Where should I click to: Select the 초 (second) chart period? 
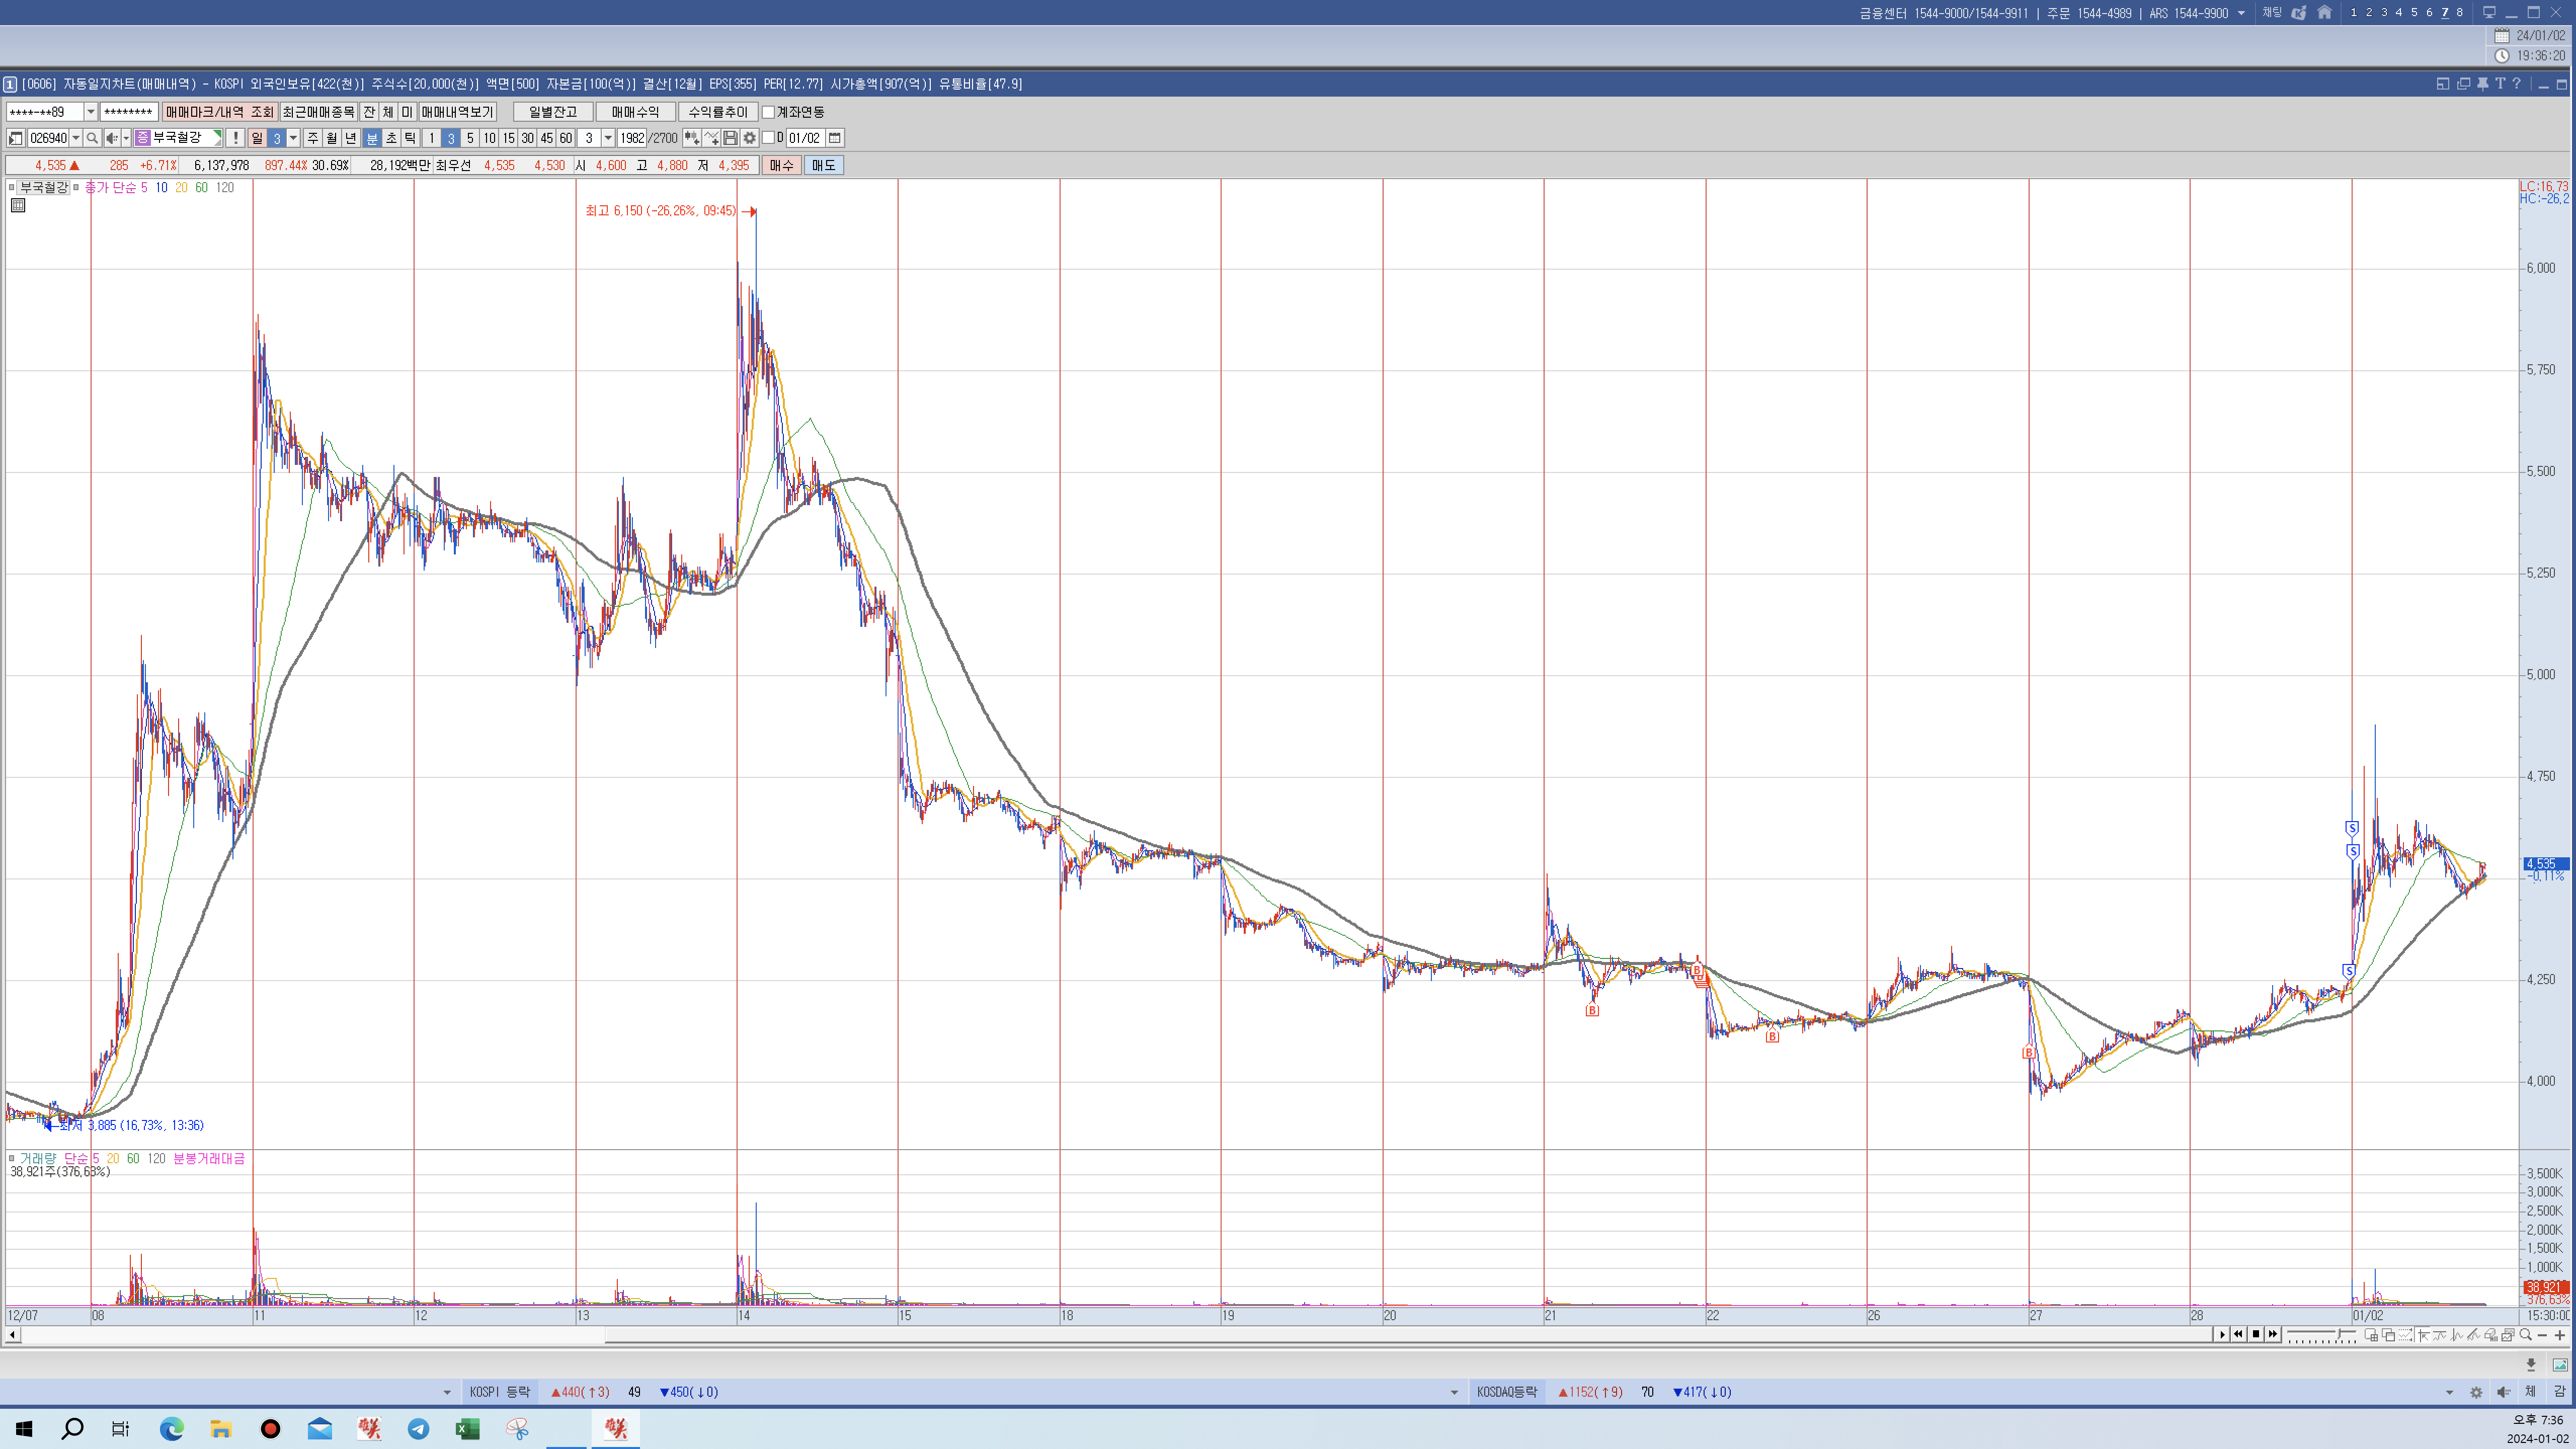391,138
